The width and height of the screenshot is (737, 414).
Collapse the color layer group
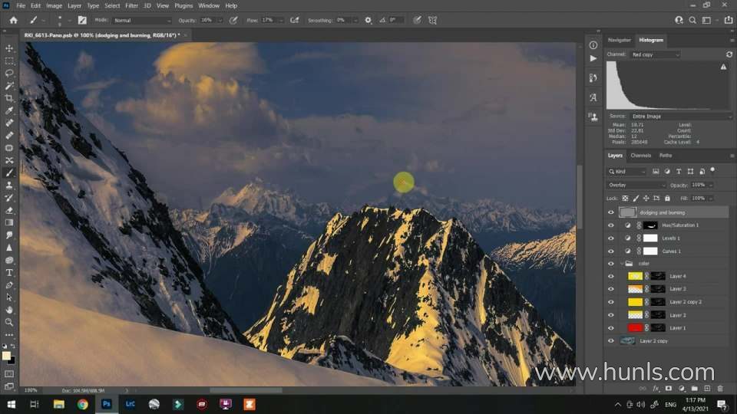pyautogui.click(x=622, y=264)
